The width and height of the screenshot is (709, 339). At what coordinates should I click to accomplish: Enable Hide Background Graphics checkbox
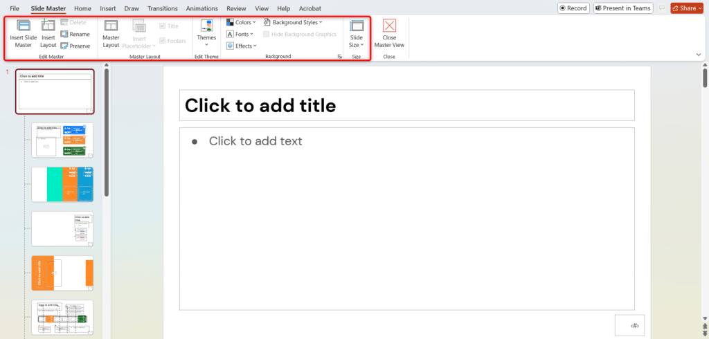[267, 34]
